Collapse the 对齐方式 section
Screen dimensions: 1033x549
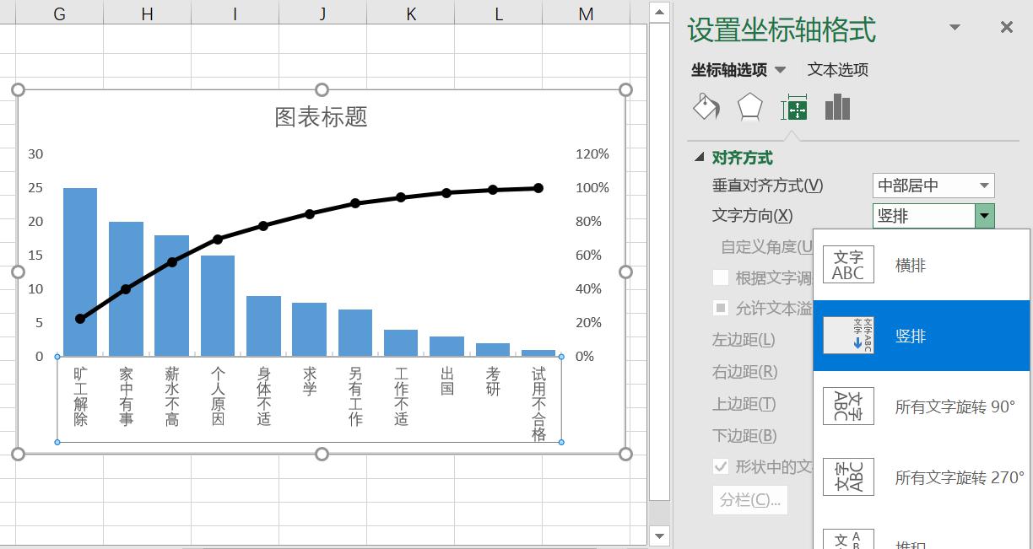click(699, 158)
